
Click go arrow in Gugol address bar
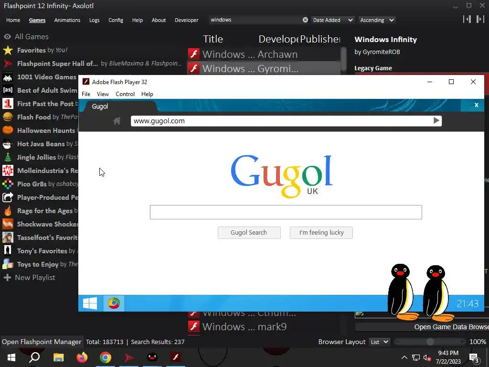[436, 120]
